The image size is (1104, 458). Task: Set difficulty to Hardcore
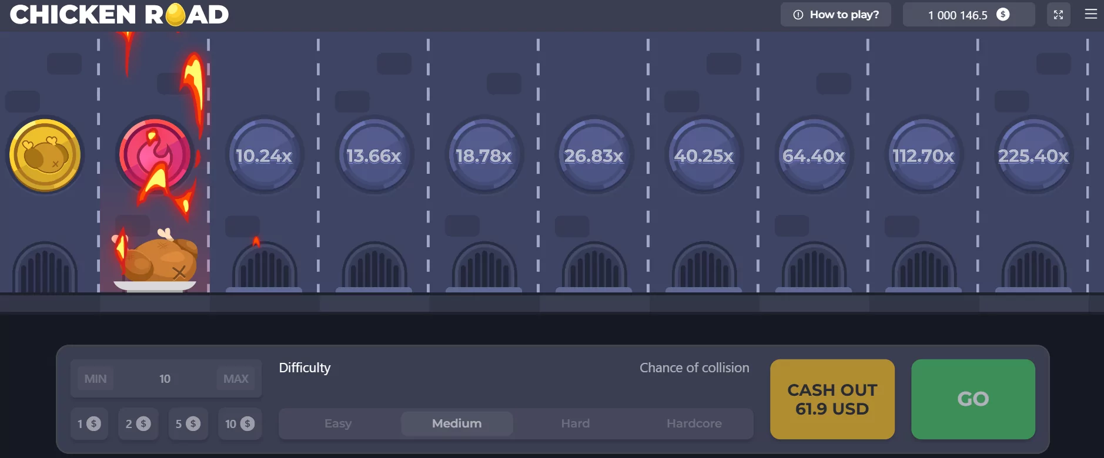coord(694,423)
